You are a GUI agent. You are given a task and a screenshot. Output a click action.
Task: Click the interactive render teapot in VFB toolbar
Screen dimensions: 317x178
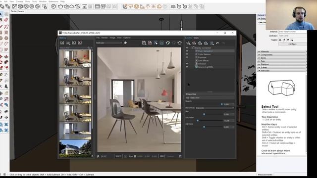167,43
